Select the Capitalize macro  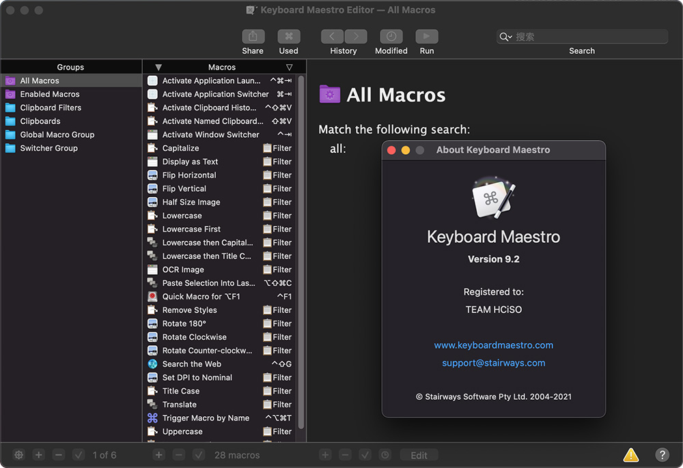pos(220,148)
